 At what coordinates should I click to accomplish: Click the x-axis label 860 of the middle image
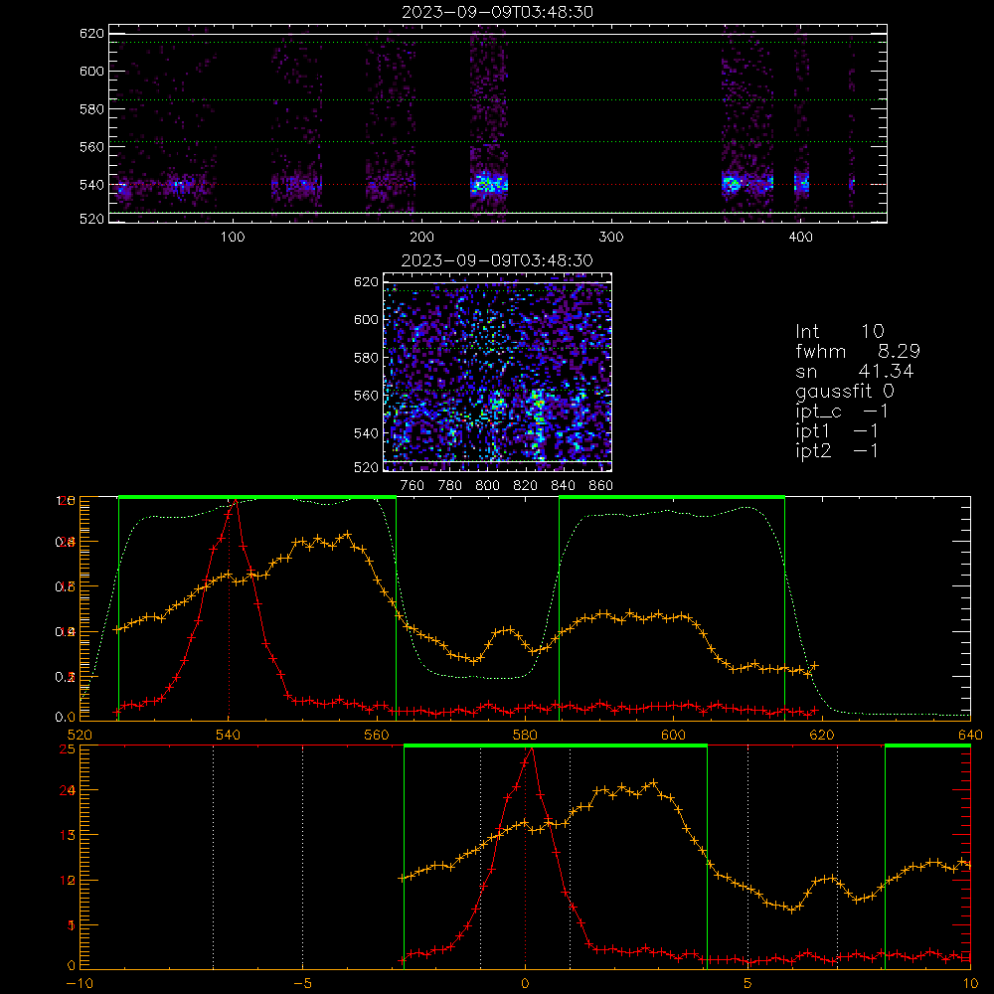click(x=601, y=485)
